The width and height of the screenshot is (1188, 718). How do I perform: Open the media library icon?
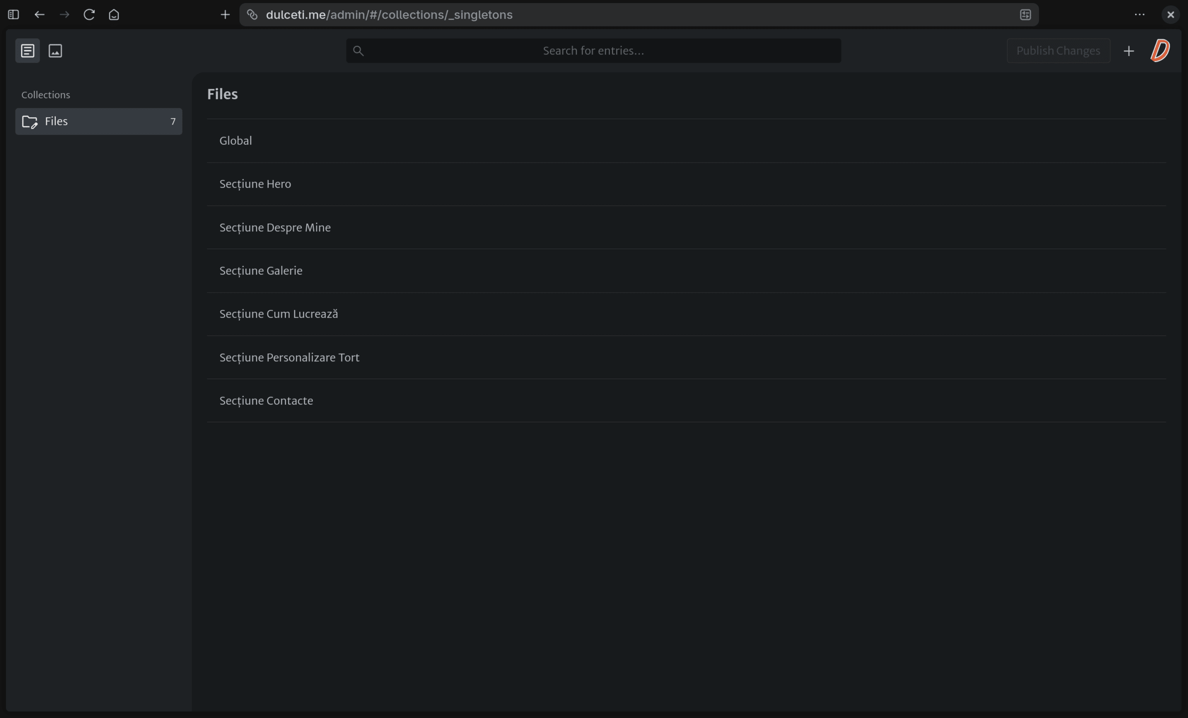(55, 51)
